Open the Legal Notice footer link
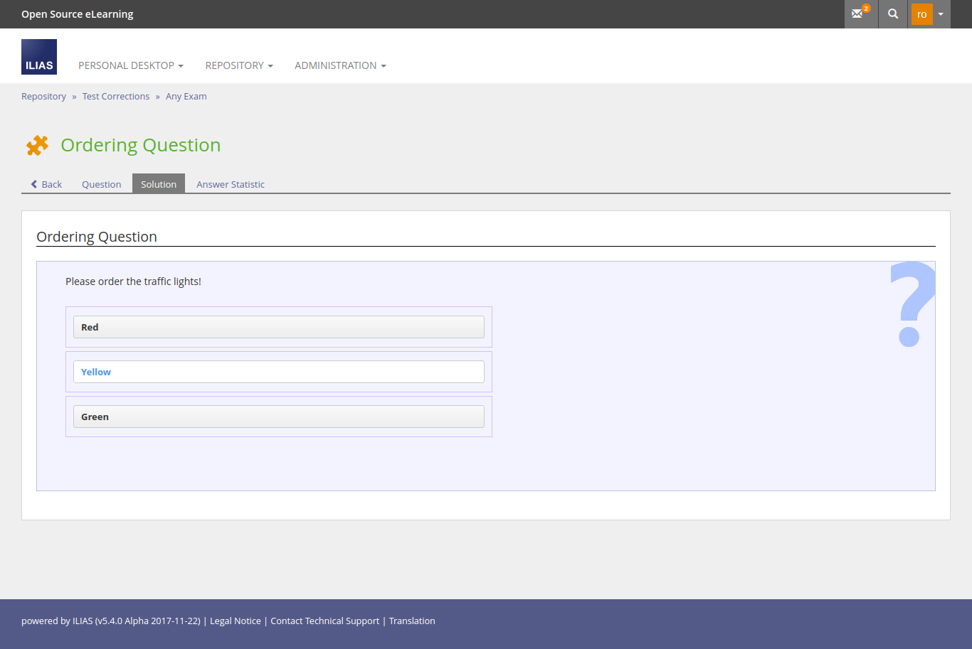Screen dimensions: 972x649 [x=236, y=621]
